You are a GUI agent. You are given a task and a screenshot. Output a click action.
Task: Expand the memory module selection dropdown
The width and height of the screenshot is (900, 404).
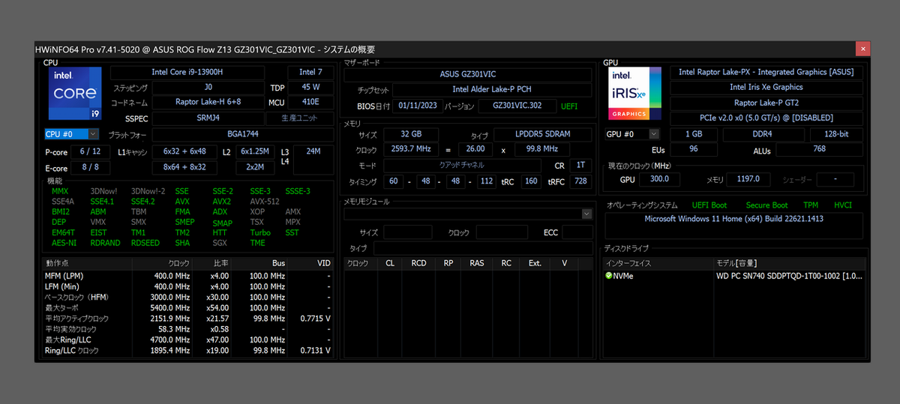(586, 214)
